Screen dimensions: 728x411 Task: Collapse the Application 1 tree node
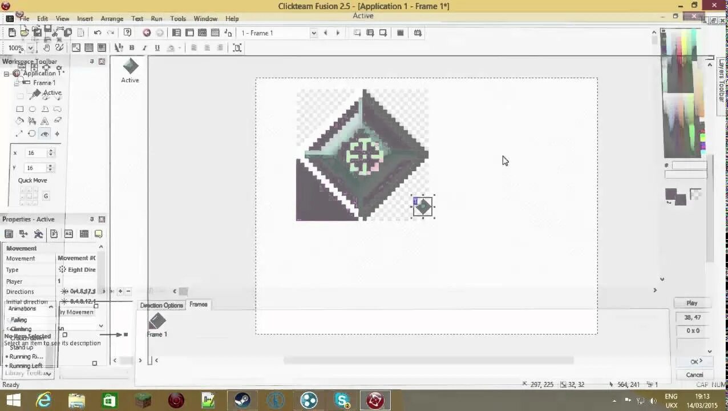pos(6,74)
